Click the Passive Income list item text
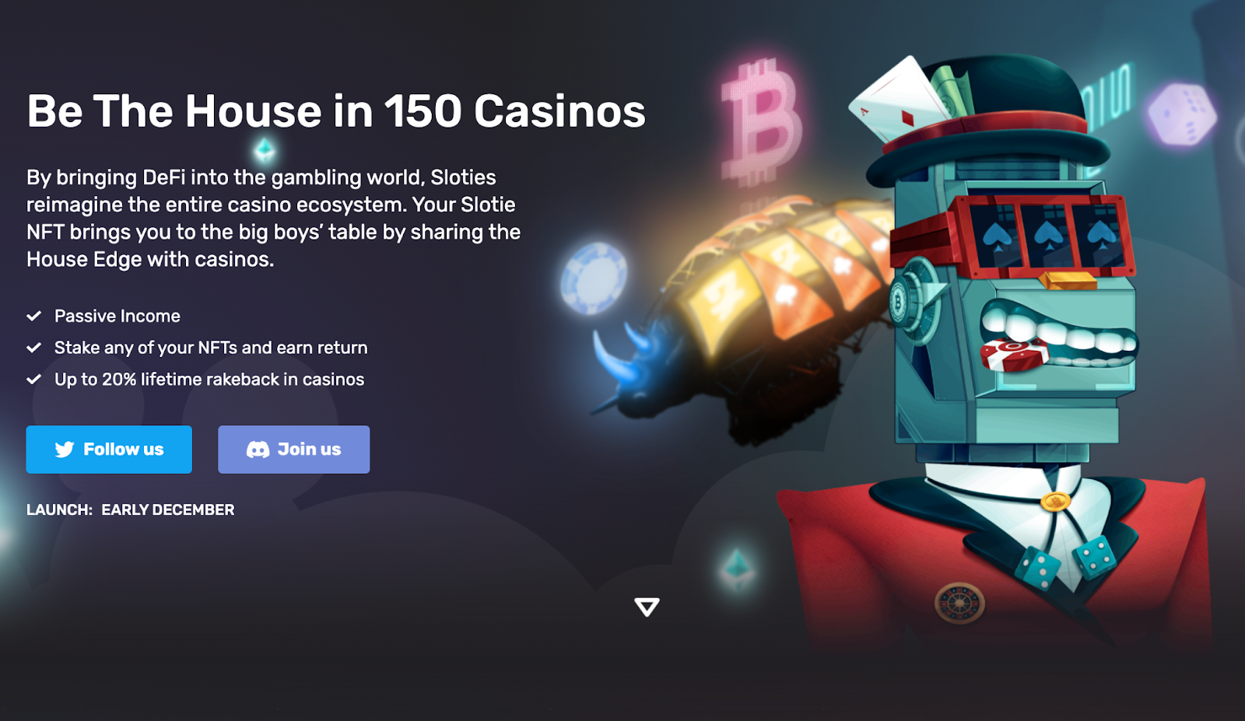The width and height of the screenshot is (1245, 721). (x=117, y=316)
